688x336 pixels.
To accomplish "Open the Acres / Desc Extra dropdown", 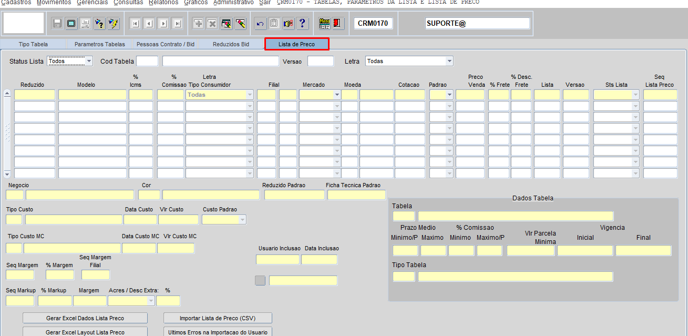I will tap(151, 301).
